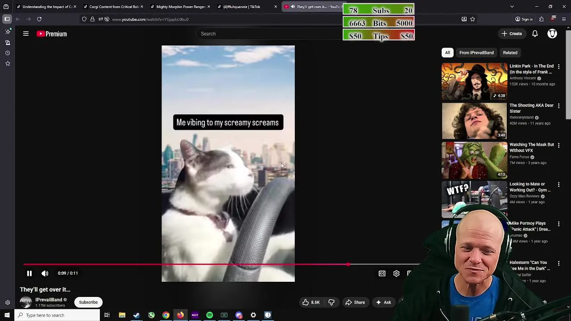The height and width of the screenshot is (321, 571).
Task: Close the Understanding the Impact tab
Action: point(75,7)
